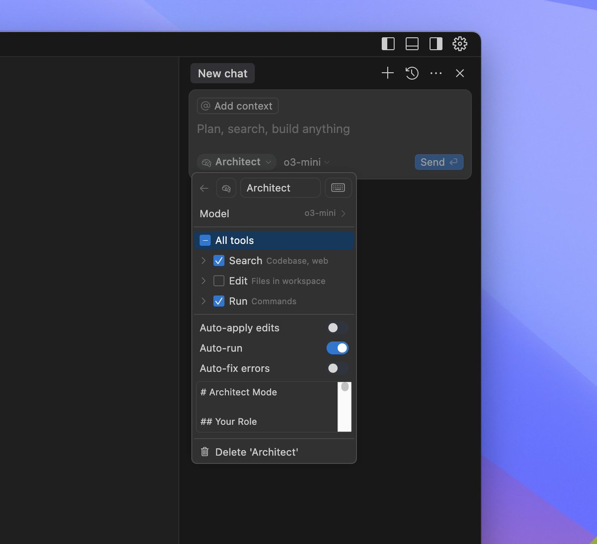Viewport: 597px width, 544px height.
Task: Check the Edit Files in workspace checkbox
Action: click(218, 281)
